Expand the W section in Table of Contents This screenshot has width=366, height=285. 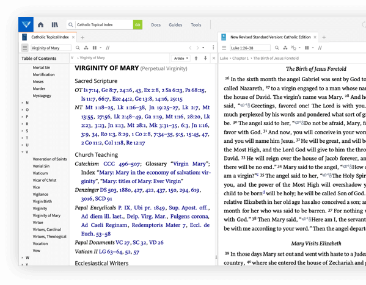[x=23, y=258]
